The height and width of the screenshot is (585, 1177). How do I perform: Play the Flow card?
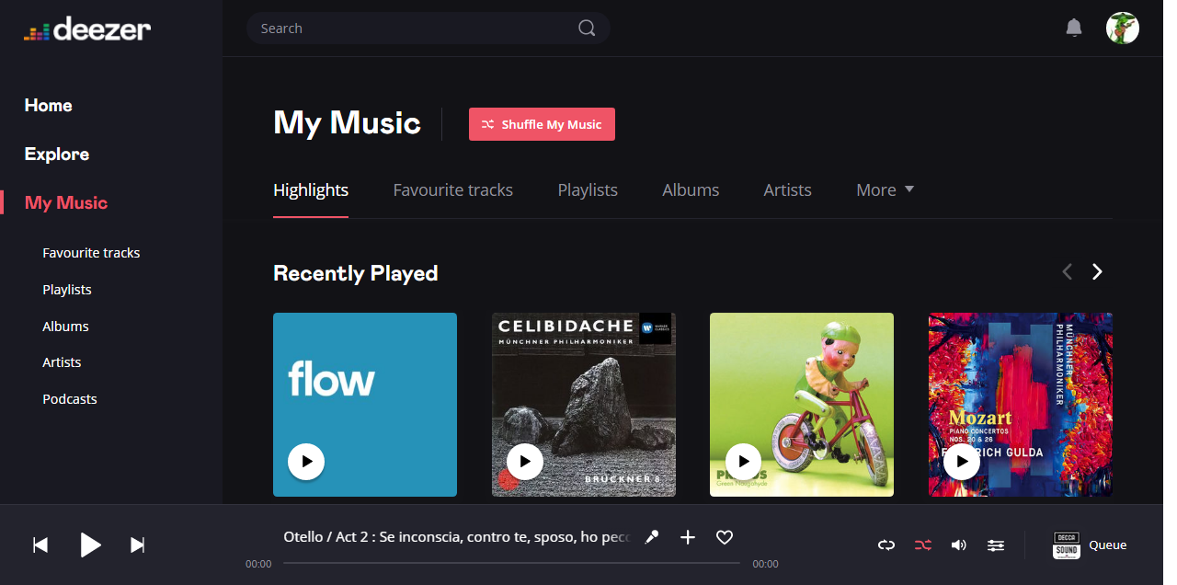306,462
